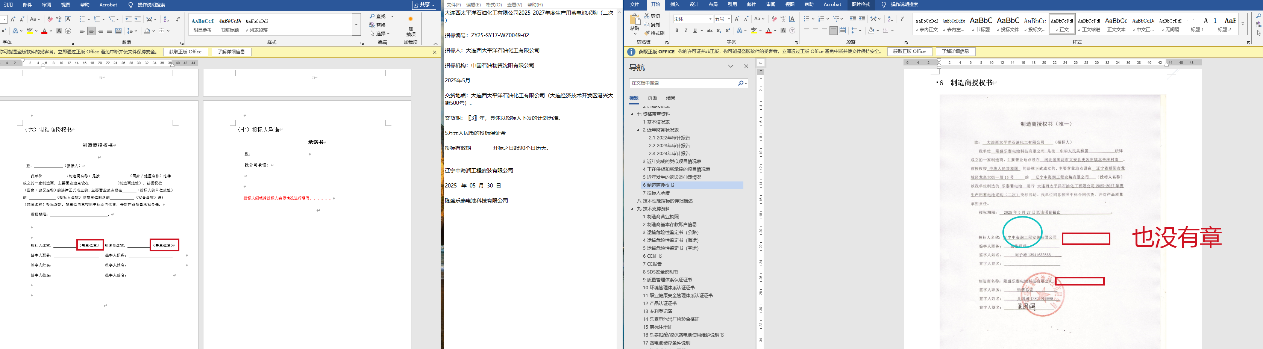
Task: Click Increase Indent icon in right Word window
Action: coord(861,19)
